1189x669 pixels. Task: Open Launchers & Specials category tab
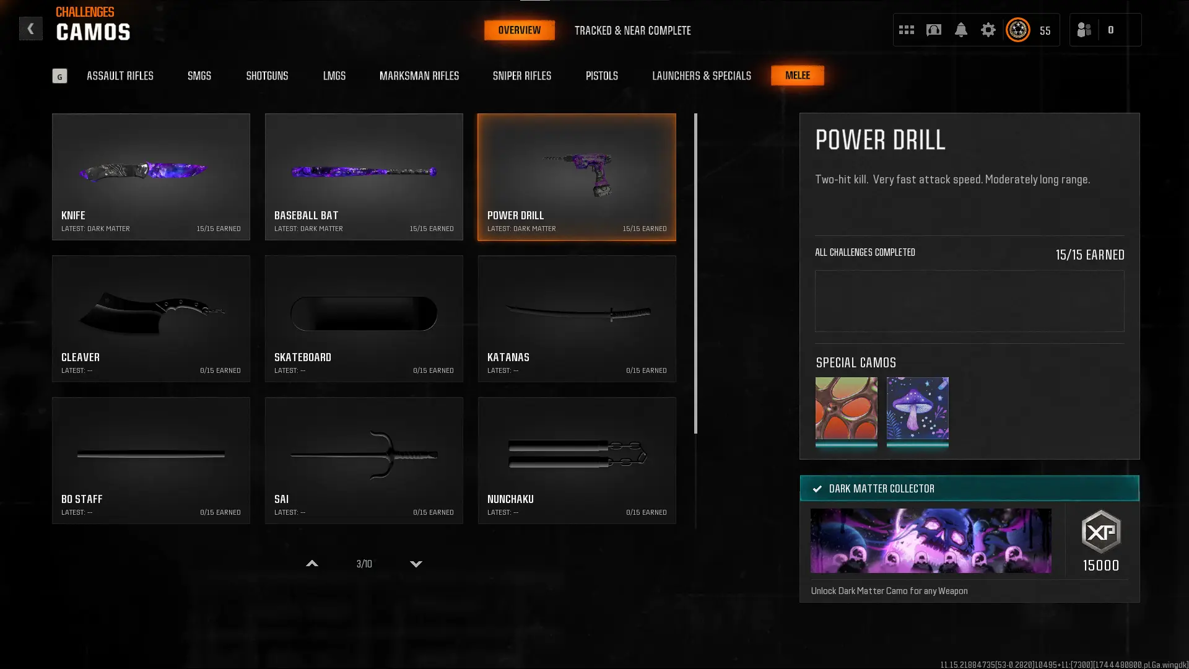pyautogui.click(x=701, y=76)
